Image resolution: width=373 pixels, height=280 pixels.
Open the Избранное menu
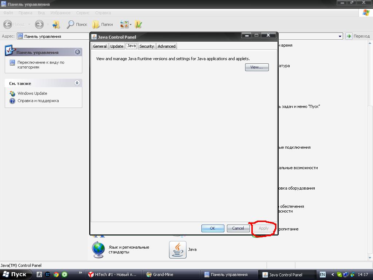(x=60, y=13)
